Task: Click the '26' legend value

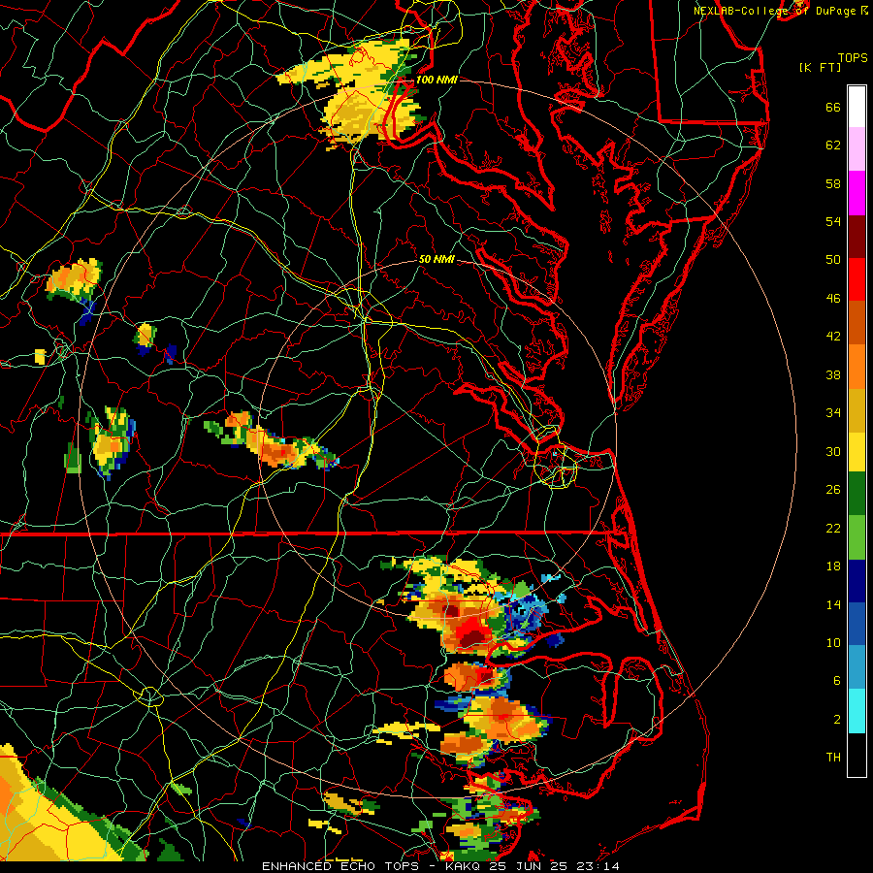Action: coord(833,490)
